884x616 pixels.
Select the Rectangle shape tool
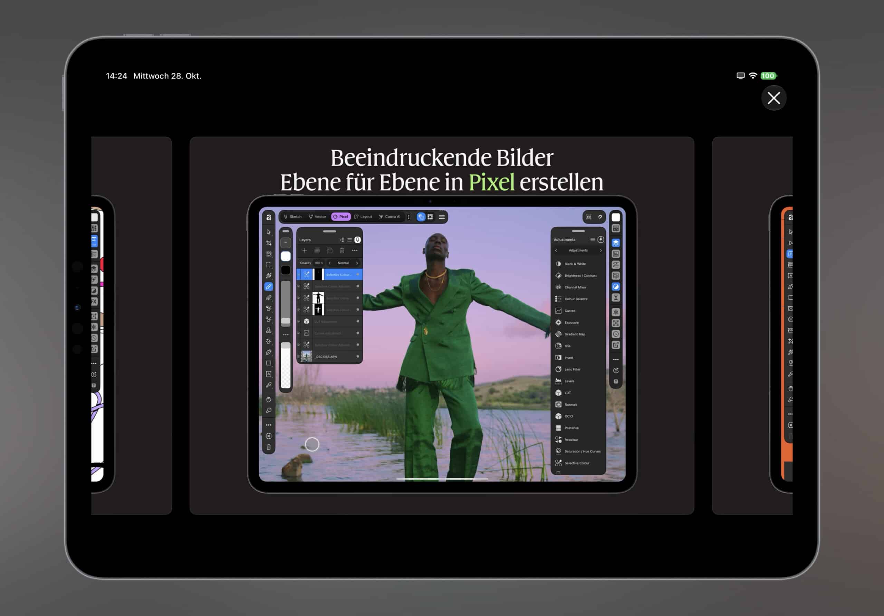[x=269, y=363]
